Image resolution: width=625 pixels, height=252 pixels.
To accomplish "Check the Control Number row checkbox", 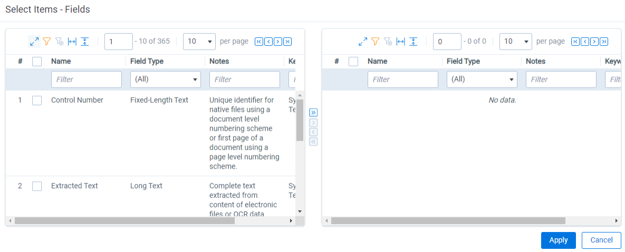I will (37, 101).
